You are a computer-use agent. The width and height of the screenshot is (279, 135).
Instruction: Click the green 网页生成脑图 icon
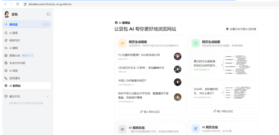pyautogui.click(x=196, y=43)
